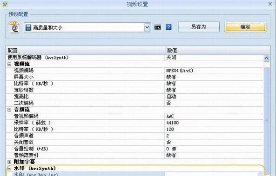Collapse the 水印 (AviSynth) section

9,169
